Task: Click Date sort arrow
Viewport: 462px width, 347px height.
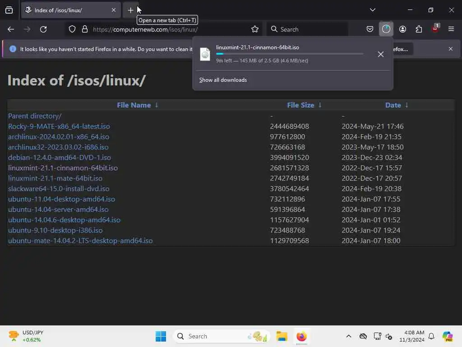Action: pyautogui.click(x=407, y=105)
